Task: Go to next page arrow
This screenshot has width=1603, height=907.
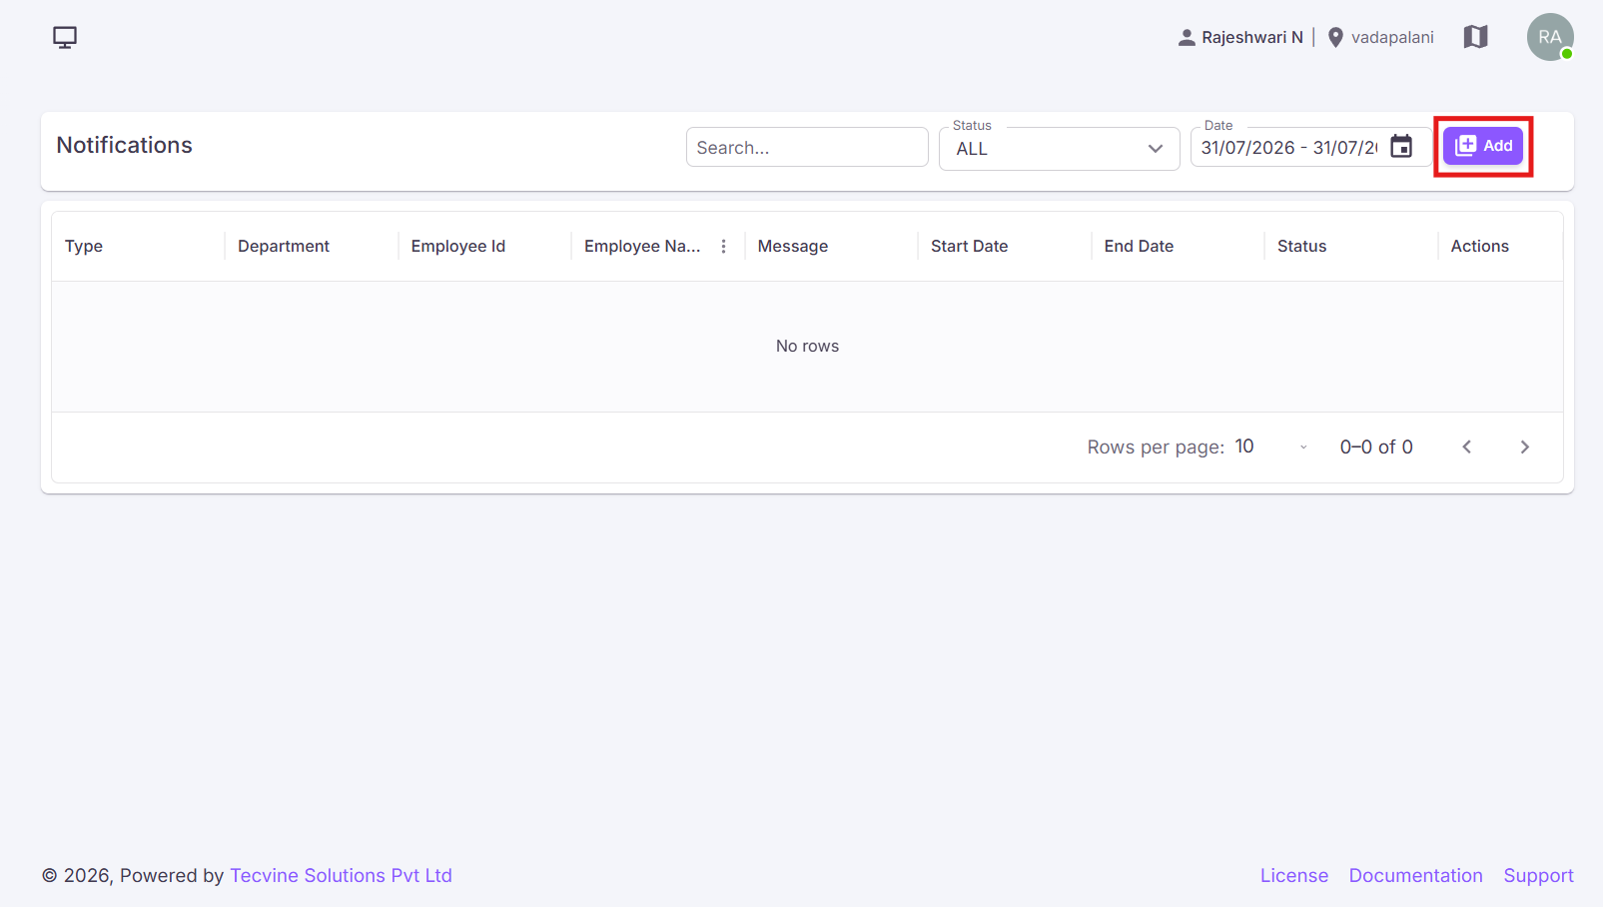Action: (1524, 448)
